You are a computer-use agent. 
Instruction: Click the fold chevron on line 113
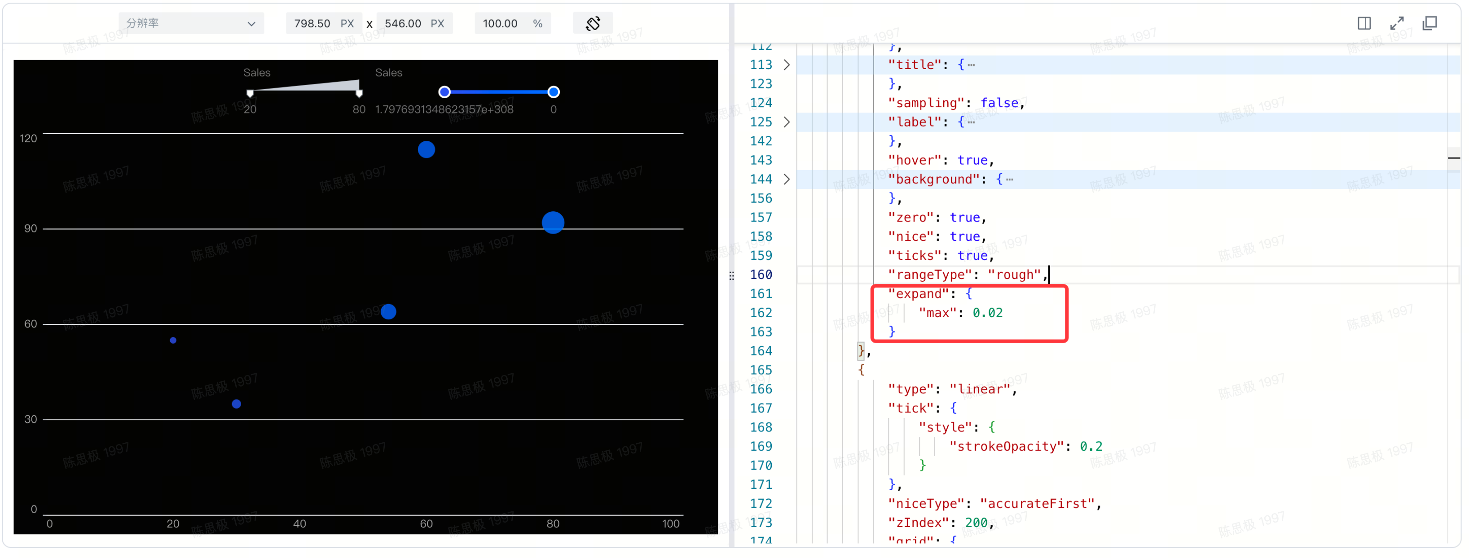(x=787, y=65)
